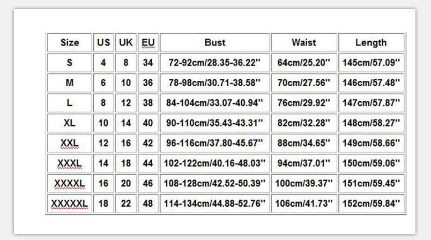Select the XXXL size cell

[x=70, y=163]
